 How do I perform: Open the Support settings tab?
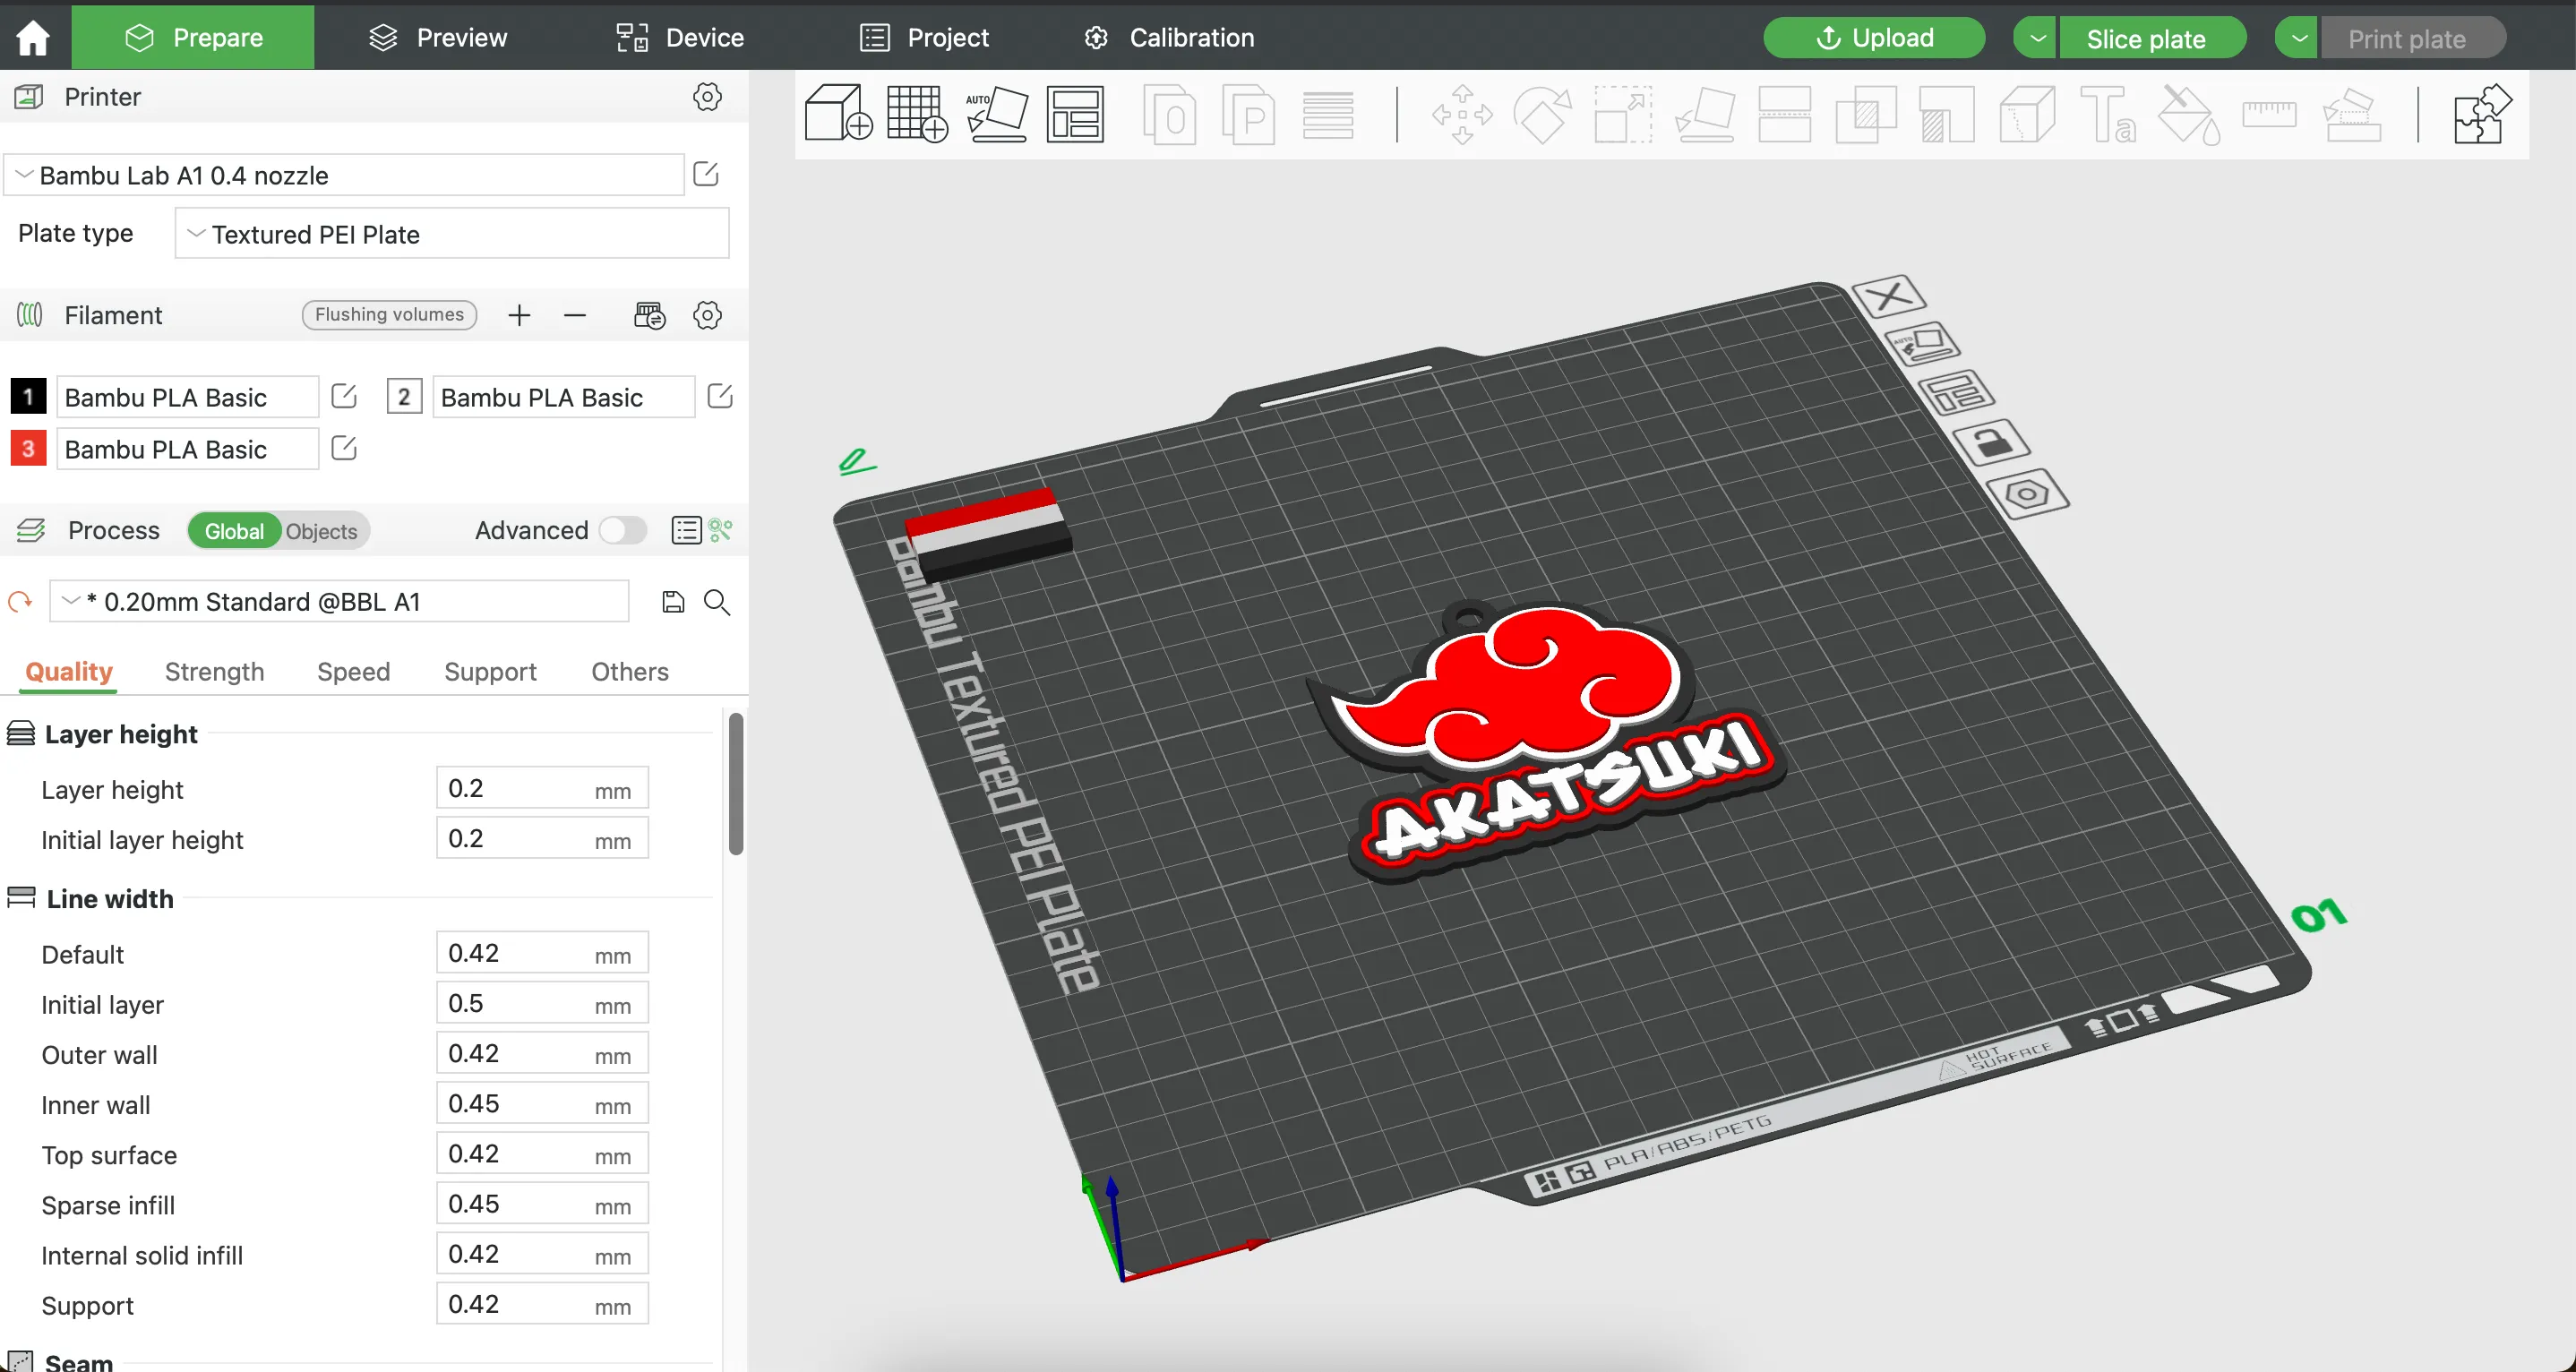click(x=491, y=671)
